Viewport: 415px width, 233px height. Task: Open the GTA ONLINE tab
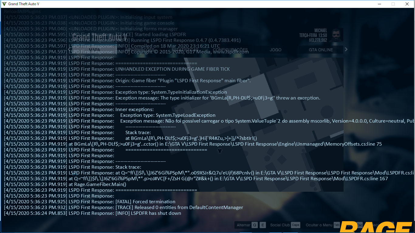[x=321, y=50]
